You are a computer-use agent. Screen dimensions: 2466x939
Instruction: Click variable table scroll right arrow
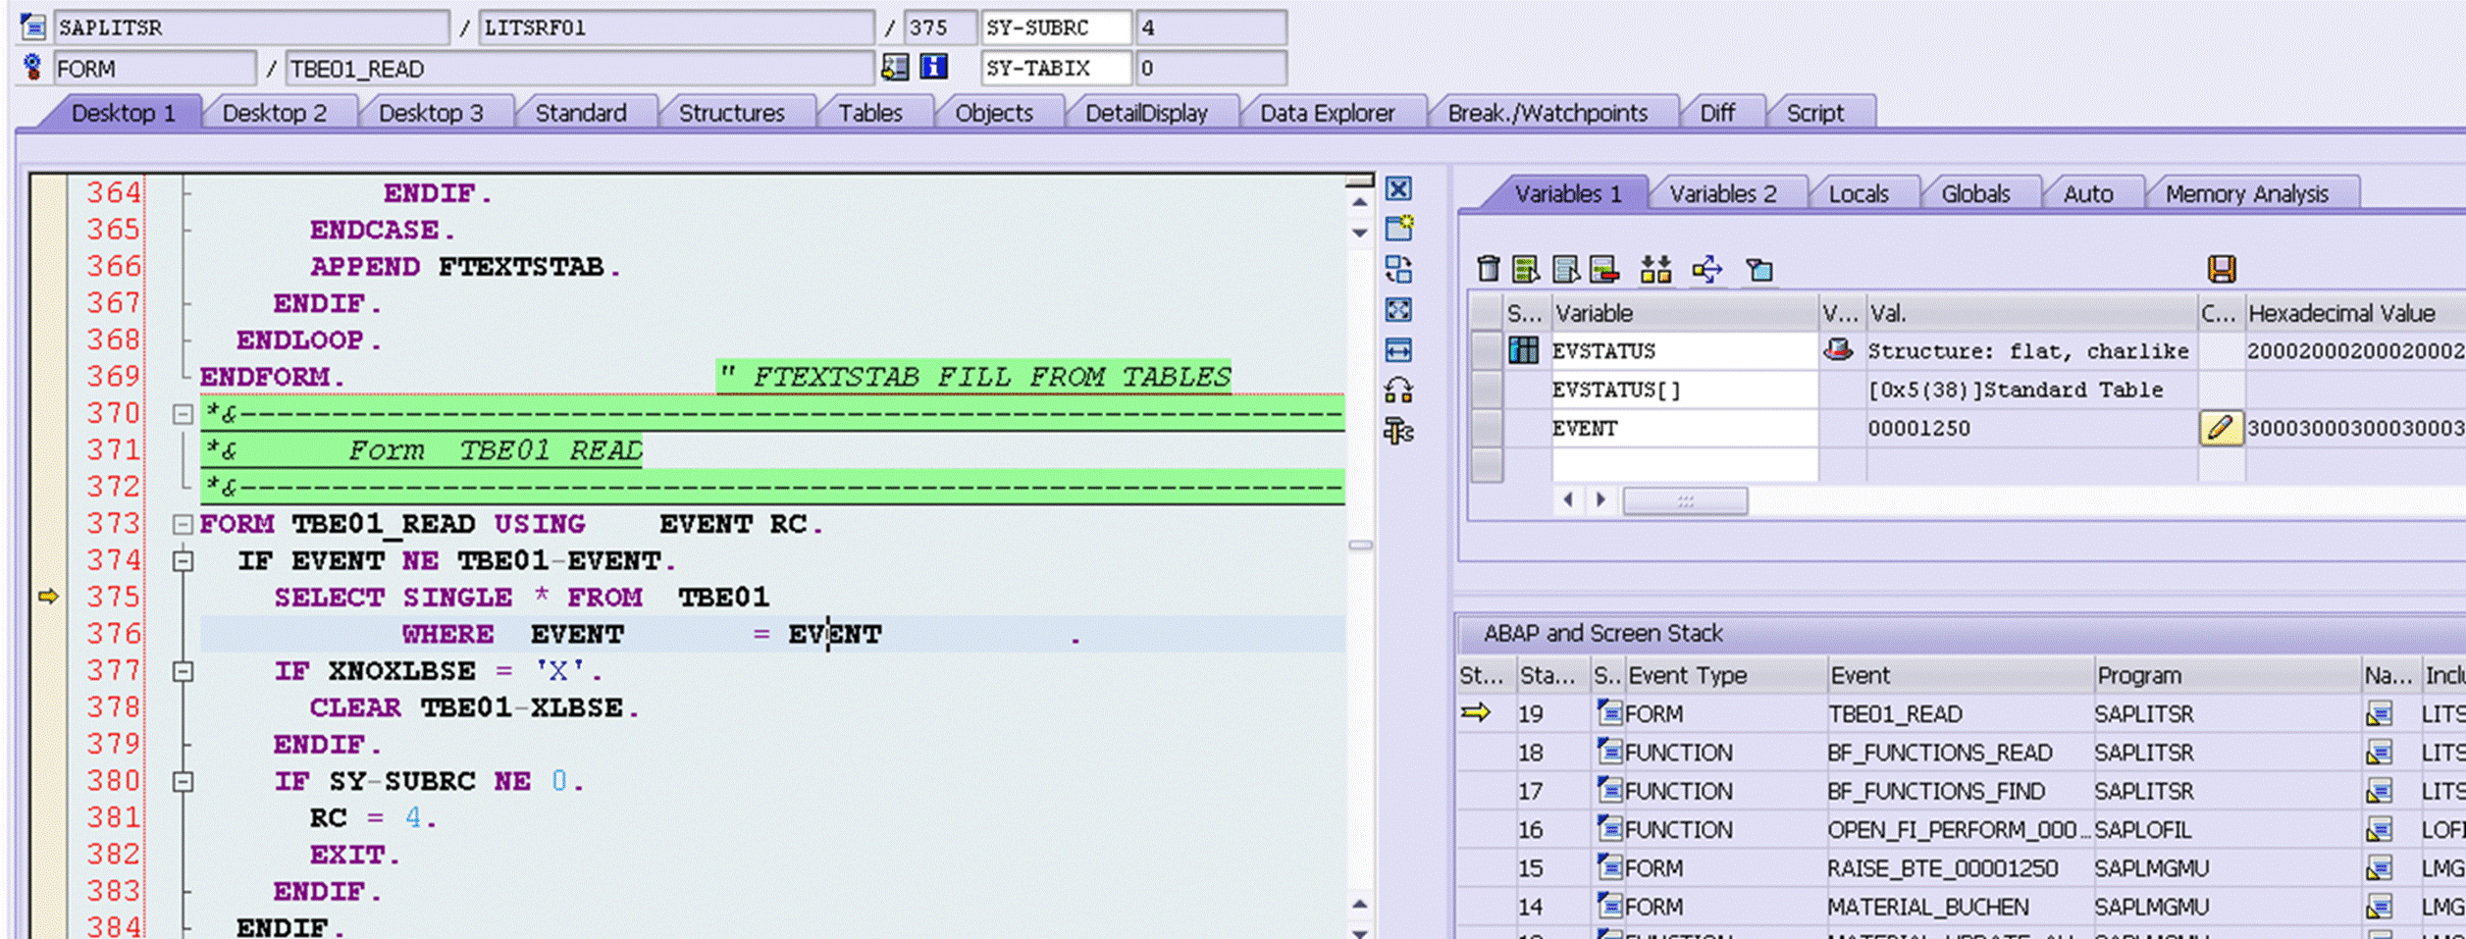coord(1600,500)
